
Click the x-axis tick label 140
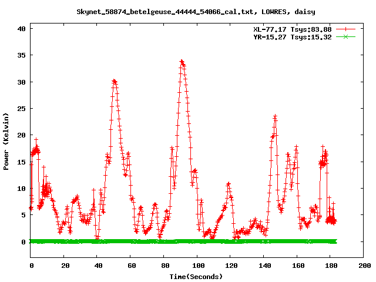265,266
